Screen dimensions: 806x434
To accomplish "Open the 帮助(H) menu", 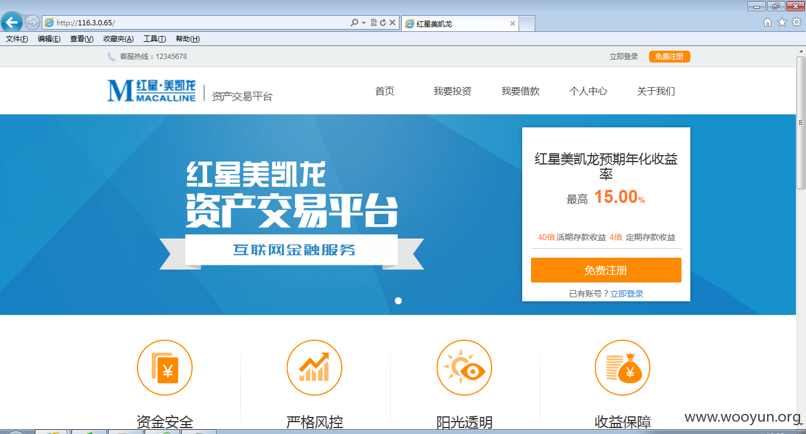I will click(188, 39).
